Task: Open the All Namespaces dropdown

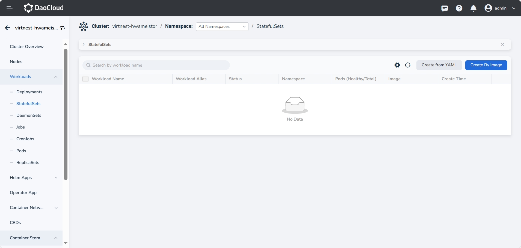Action: pyautogui.click(x=222, y=26)
